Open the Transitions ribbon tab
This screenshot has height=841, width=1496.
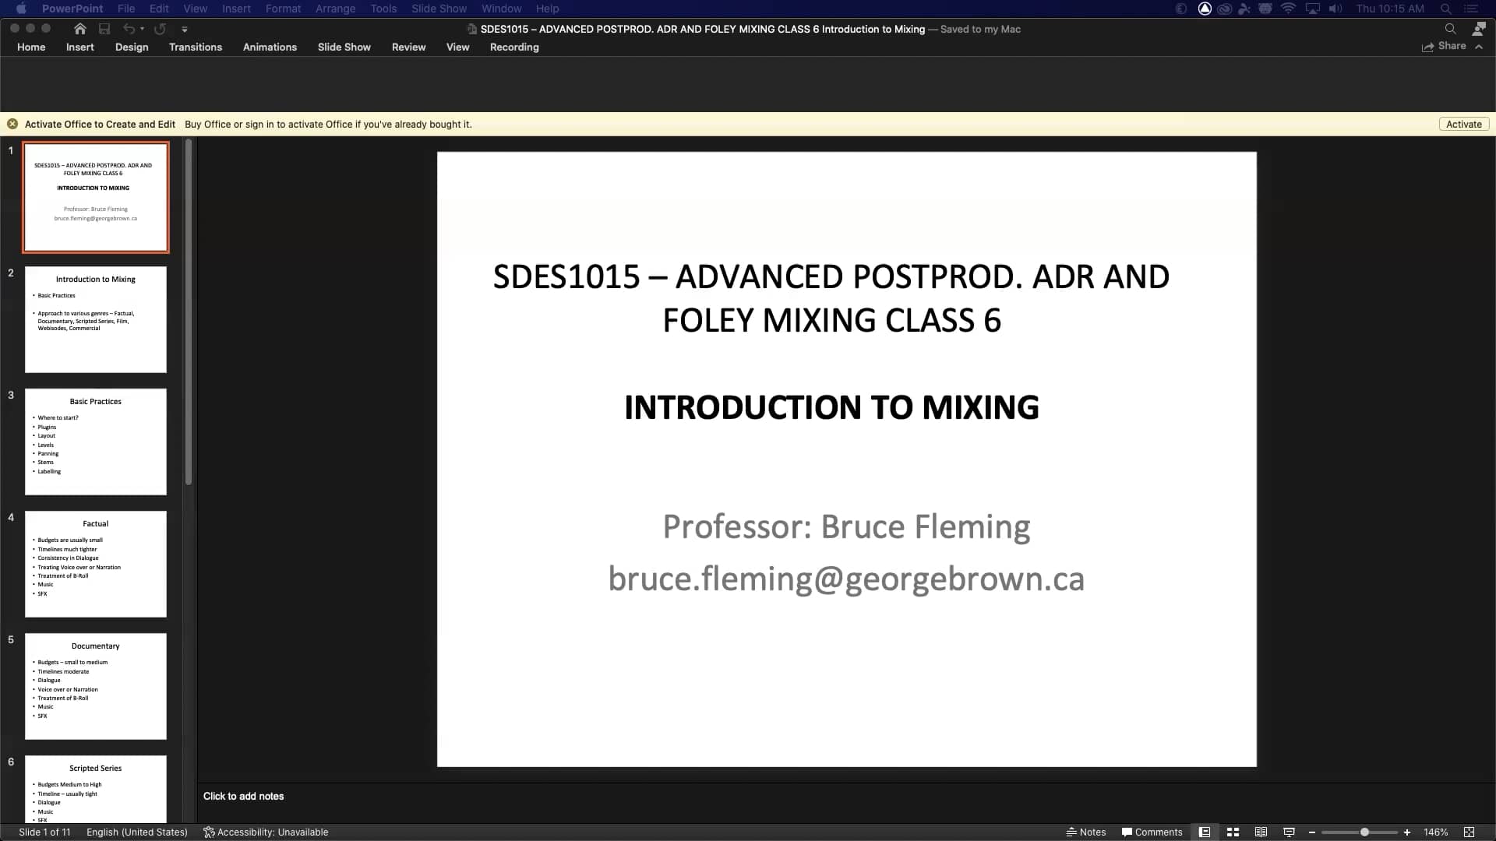[x=196, y=48]
